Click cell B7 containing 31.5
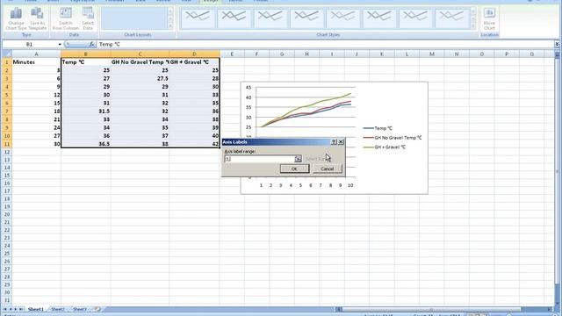 pos(86,111)
